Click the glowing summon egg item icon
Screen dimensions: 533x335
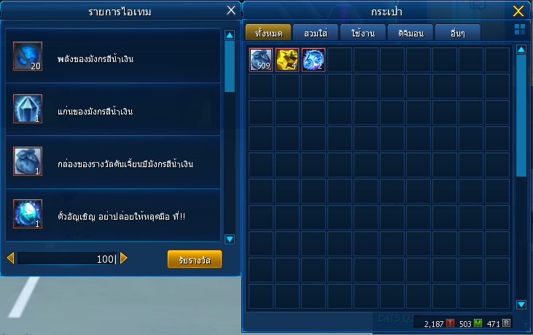click(28, 214)
